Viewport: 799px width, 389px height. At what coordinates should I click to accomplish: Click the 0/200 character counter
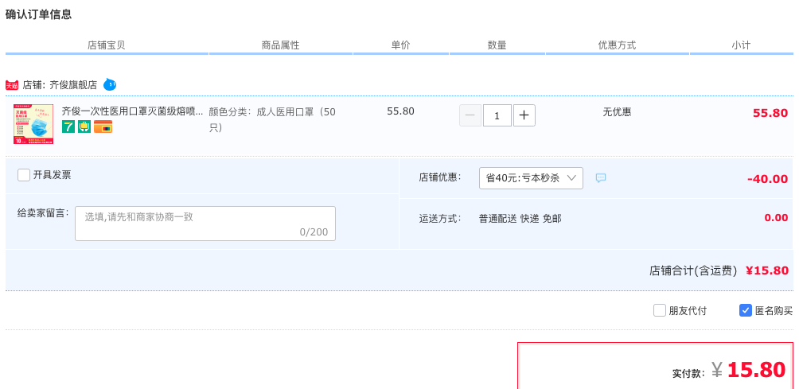pos(314,232)
